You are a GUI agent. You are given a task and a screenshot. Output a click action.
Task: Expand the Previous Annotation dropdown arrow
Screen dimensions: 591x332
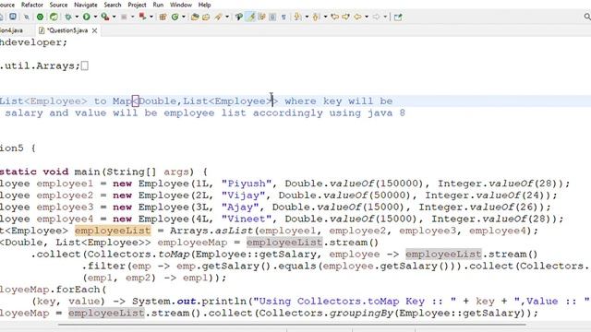(325, 17)
